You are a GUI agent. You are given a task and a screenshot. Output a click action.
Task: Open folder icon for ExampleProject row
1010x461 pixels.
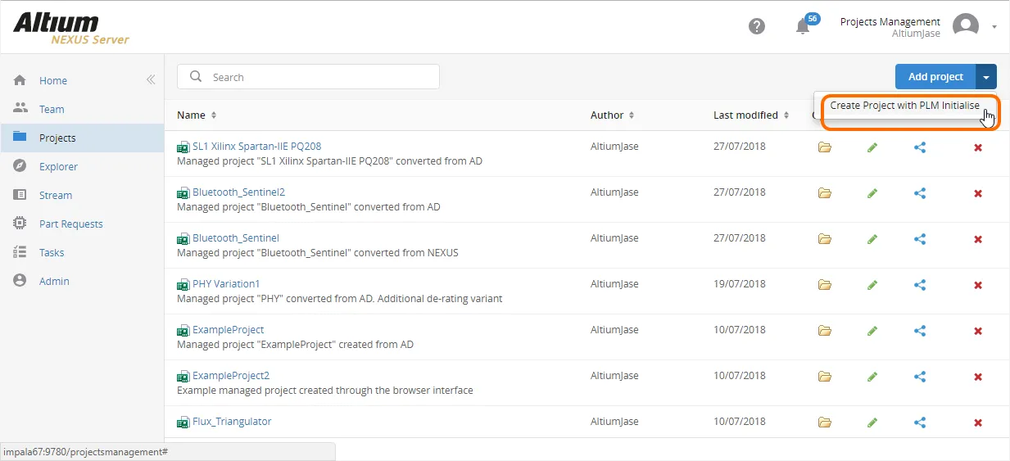point(825,331)
